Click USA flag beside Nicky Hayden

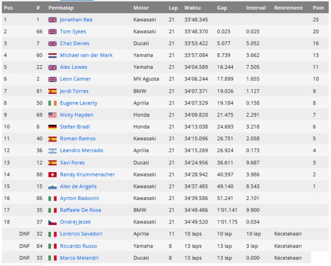click(52, 115)
